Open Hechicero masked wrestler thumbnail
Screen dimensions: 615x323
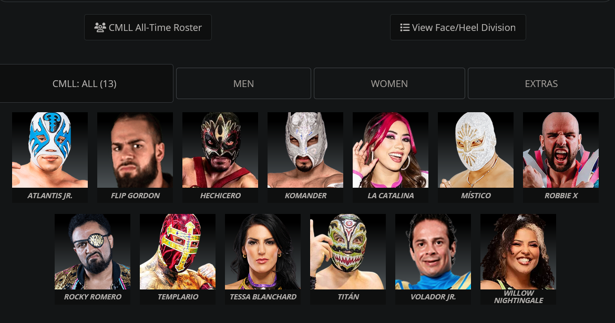(220, 150)
